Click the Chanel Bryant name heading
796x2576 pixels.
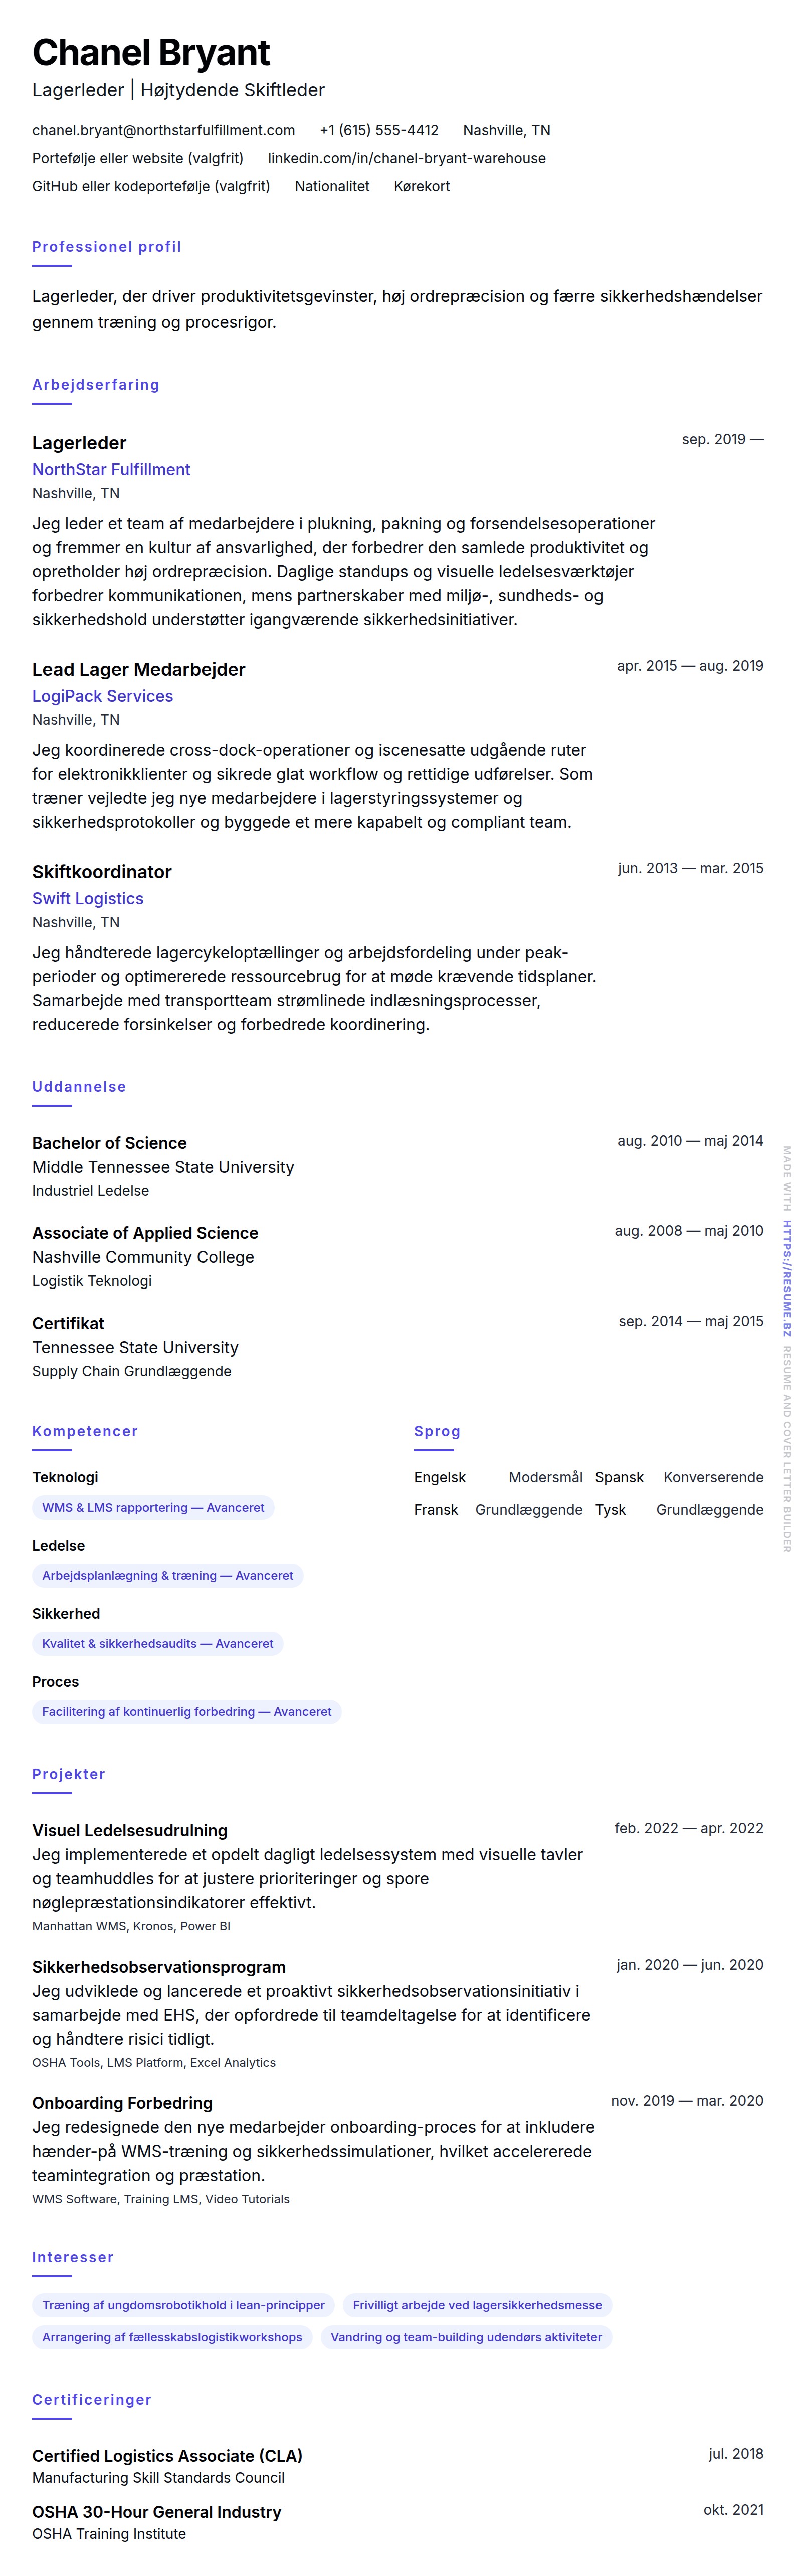[151, 52]
